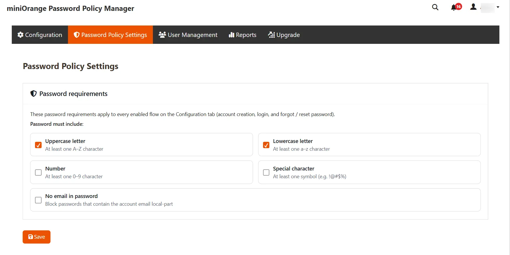510x255 pixels.
Task: Click the requirements explanation sentence about enabled flows
Action: [182, 114]
